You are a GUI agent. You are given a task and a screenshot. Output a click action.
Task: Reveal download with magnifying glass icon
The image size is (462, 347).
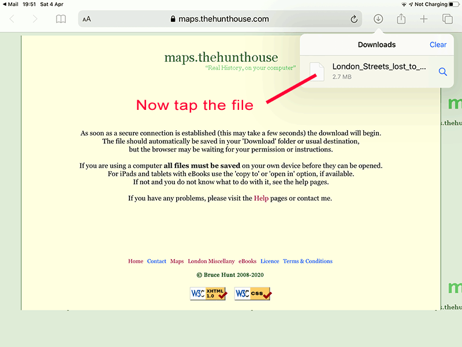[x=443, y=72]
